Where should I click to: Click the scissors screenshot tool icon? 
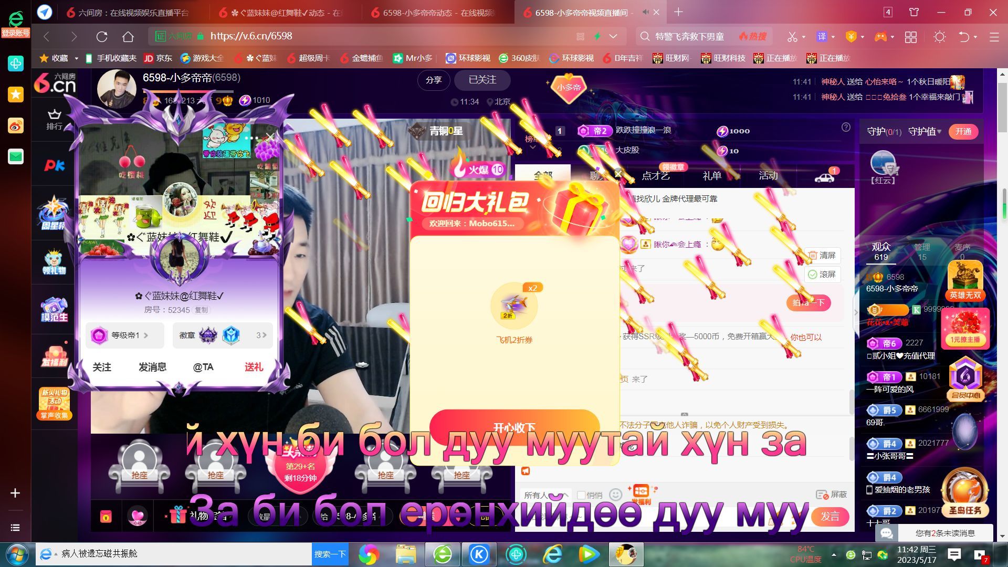coord(792,37)
